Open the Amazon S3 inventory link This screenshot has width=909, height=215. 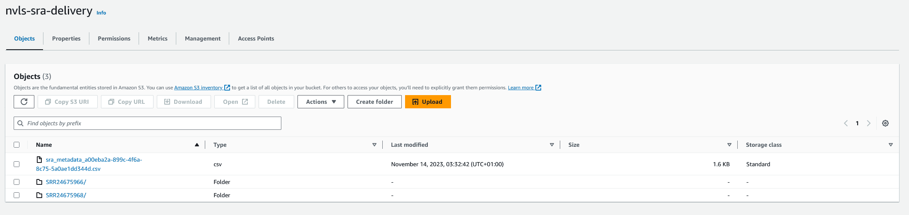(199, 88)
